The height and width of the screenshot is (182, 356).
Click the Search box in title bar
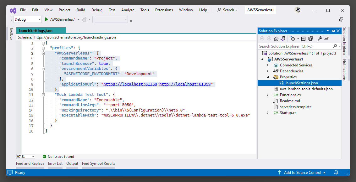227,10
